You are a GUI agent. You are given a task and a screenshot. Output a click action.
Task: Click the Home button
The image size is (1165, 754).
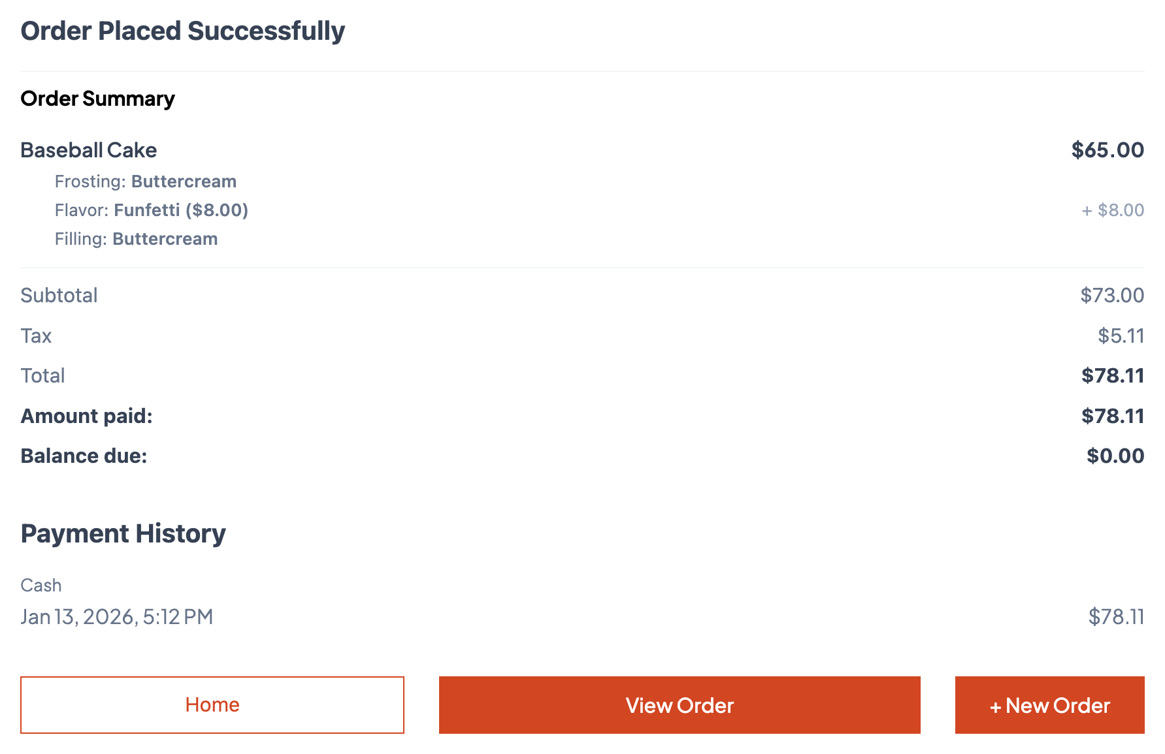(212, 705)
